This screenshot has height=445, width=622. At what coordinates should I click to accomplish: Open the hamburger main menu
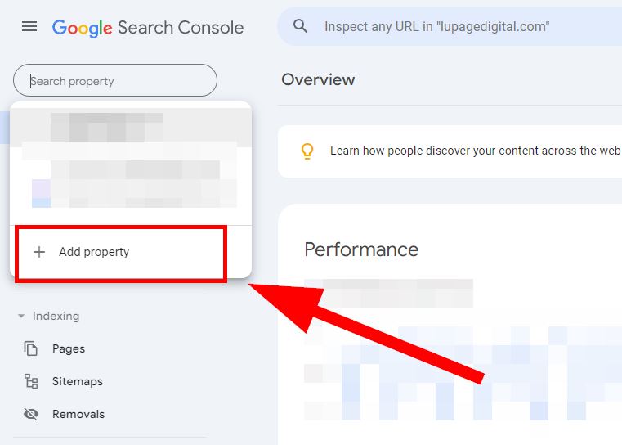[29, 26]
